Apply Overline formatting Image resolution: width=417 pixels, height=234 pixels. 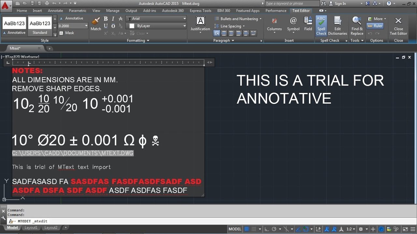point(113,26)
